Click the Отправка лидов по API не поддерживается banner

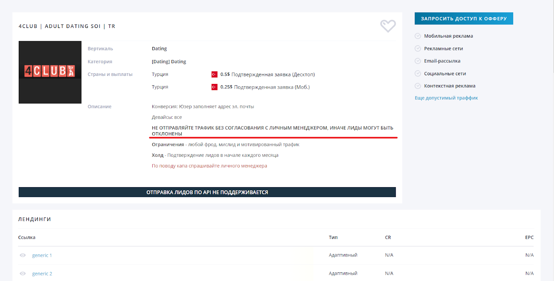point(207,192)
